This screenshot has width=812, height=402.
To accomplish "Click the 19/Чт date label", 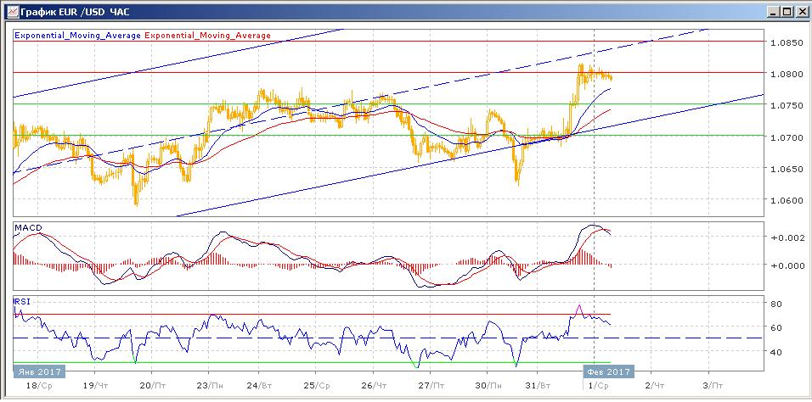I will (96, 386).
